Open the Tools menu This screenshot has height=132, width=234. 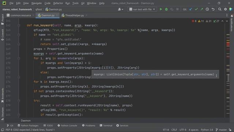[x=75, y=3]
